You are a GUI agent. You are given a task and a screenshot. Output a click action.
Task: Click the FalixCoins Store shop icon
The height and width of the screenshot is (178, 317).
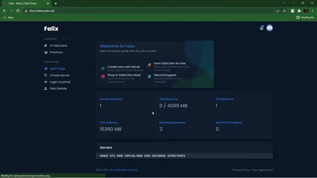[103, 77]
